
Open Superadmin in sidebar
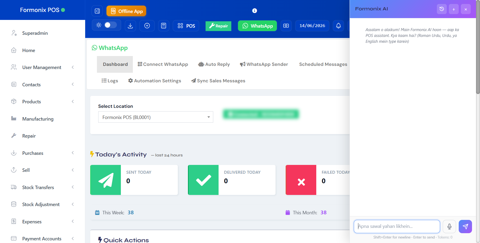coord(35,33)
